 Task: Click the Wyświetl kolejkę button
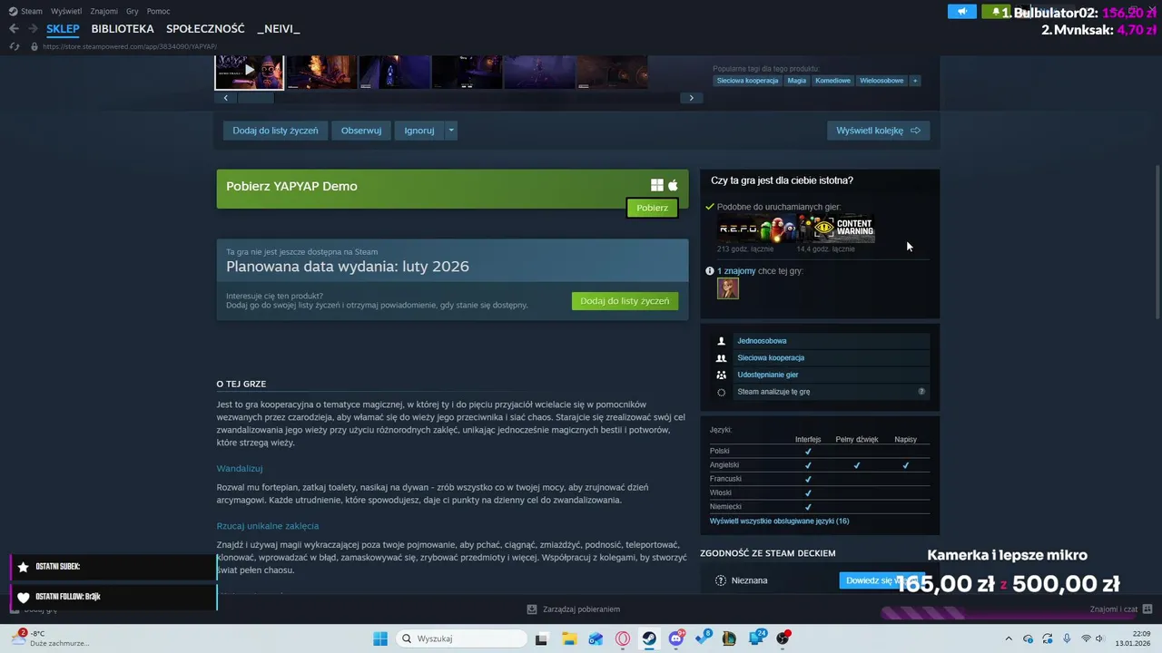(878, 131)
